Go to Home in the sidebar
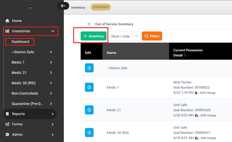 17,21
